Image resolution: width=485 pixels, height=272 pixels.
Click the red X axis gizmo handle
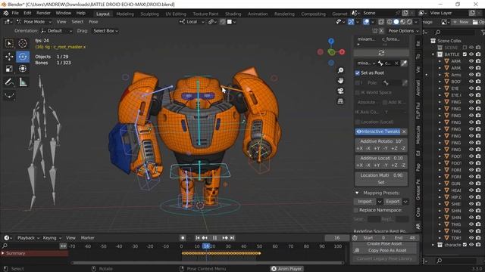(x=342, y=52)
